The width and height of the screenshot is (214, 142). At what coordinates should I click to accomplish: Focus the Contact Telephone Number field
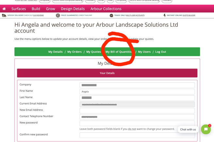point(137,117)
